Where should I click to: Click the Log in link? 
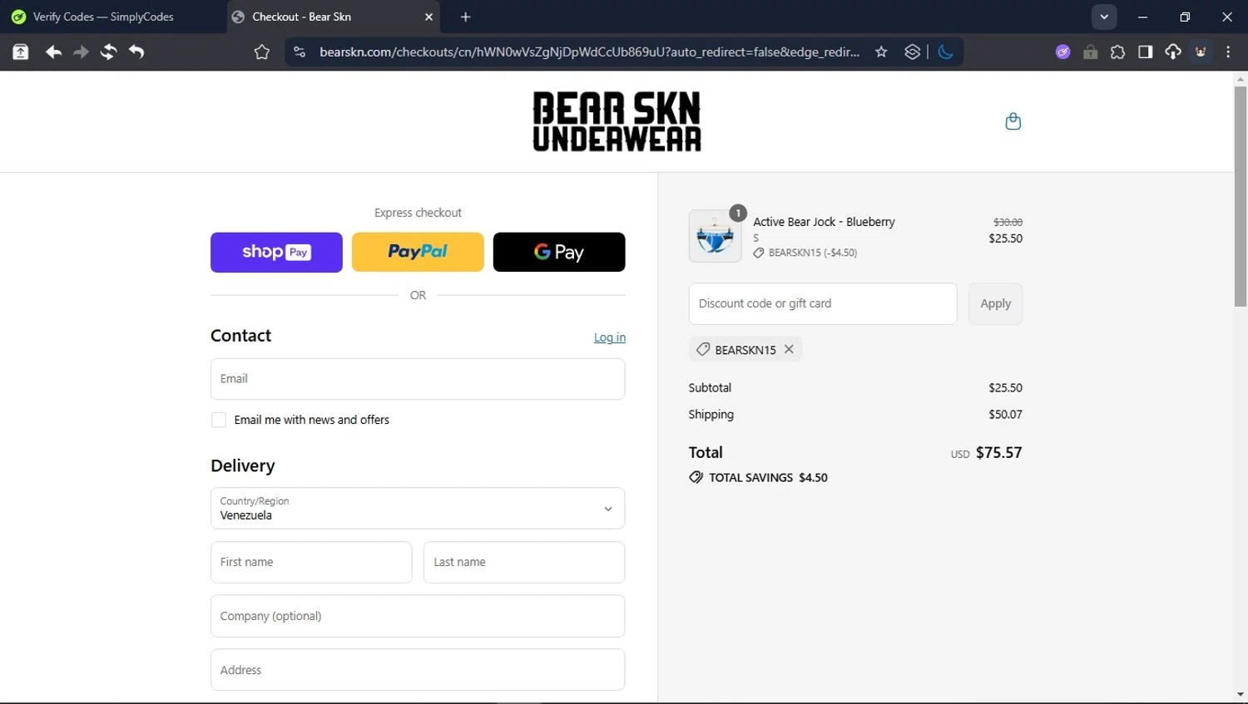pyautogui.click(x=610, y=337)
